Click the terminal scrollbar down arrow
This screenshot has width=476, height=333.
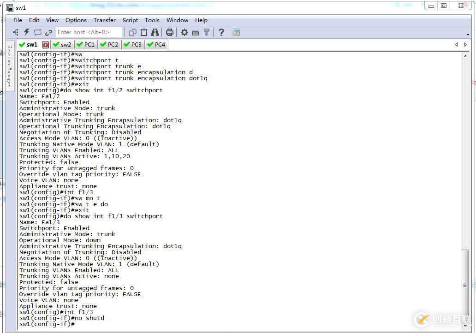(x=465, y=326)
